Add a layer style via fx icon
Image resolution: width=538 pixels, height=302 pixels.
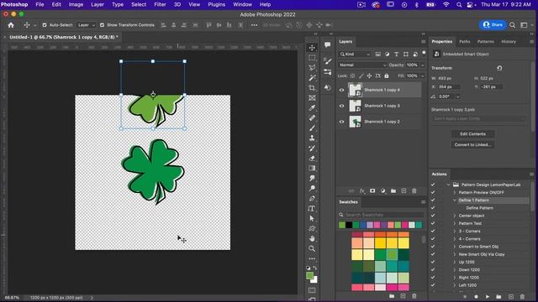pyautogui.click(x=362, y=191)
